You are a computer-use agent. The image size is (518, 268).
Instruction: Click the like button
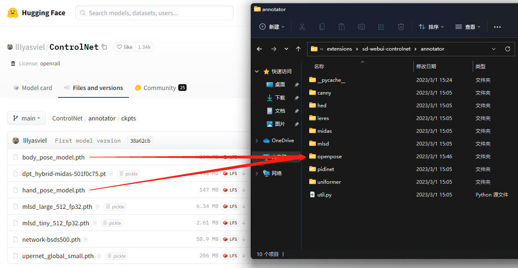click(124, 47)
